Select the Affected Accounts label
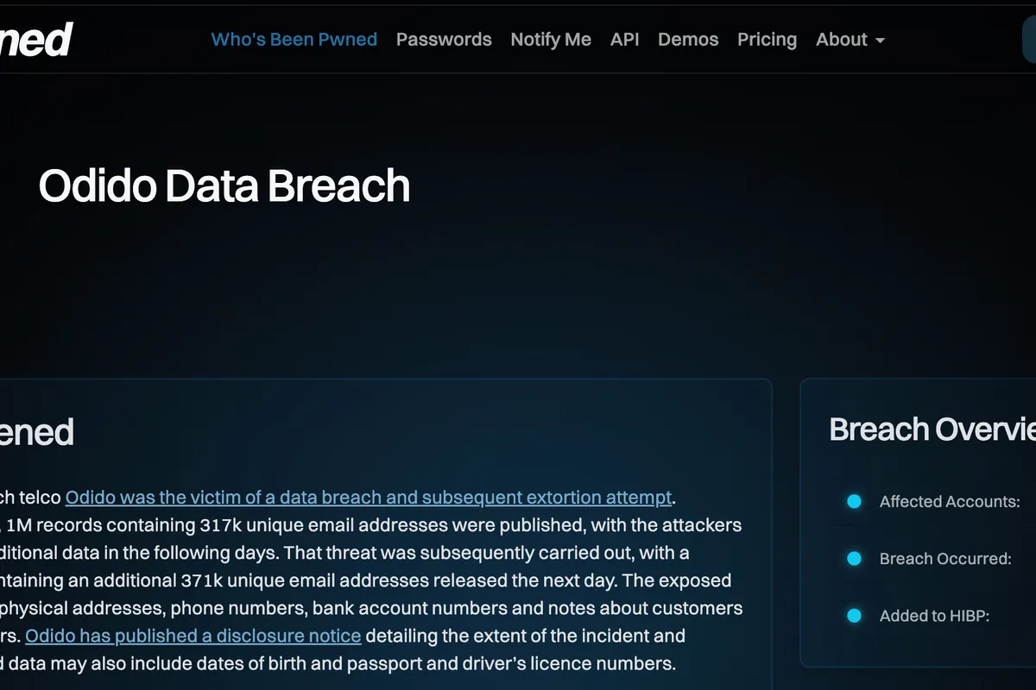 [x=950, y=502]
